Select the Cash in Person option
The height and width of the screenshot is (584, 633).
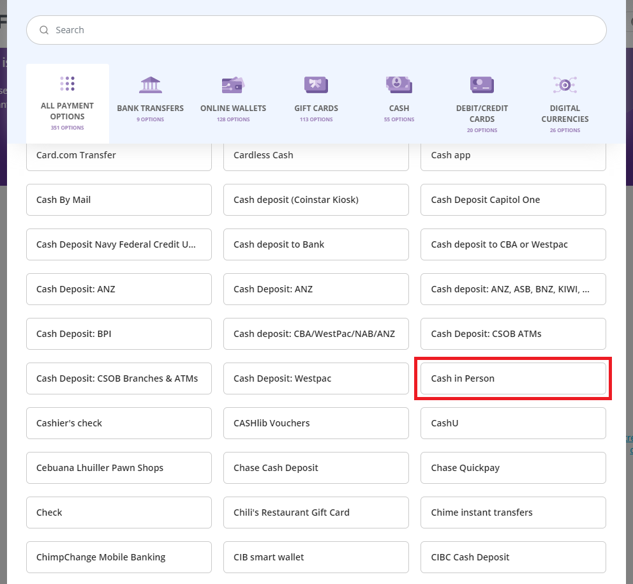pos(513,378)
